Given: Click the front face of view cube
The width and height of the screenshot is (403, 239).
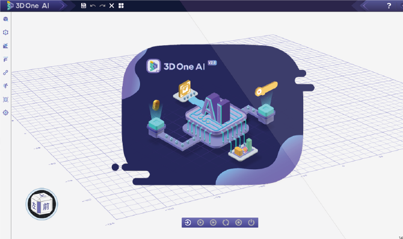Looking at the screenshot, I should (x=46, y=206).
